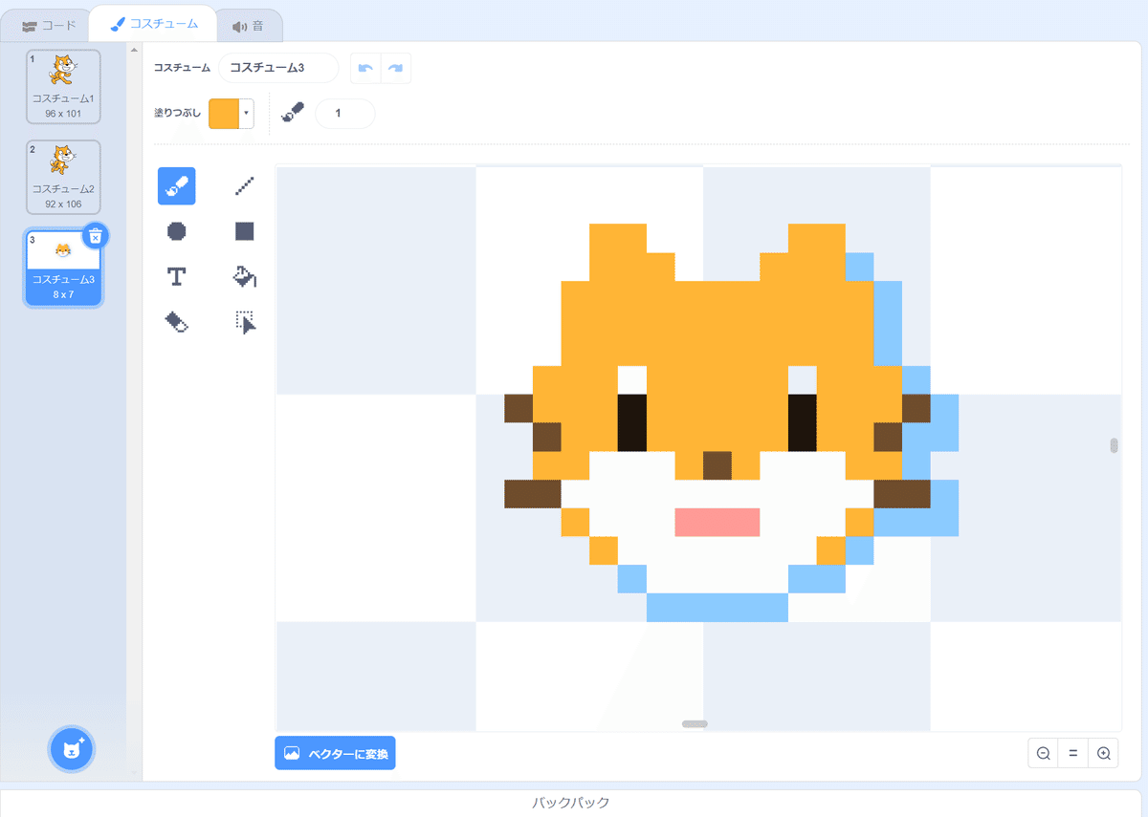Edit the costume name field コスチューム3
This screenshot has height=817, width=1148.
pos(278,68)
